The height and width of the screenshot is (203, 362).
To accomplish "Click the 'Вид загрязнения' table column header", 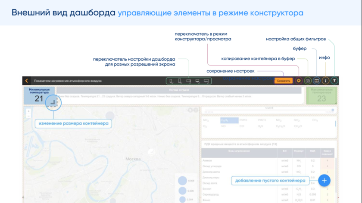I will click(238, 151).
